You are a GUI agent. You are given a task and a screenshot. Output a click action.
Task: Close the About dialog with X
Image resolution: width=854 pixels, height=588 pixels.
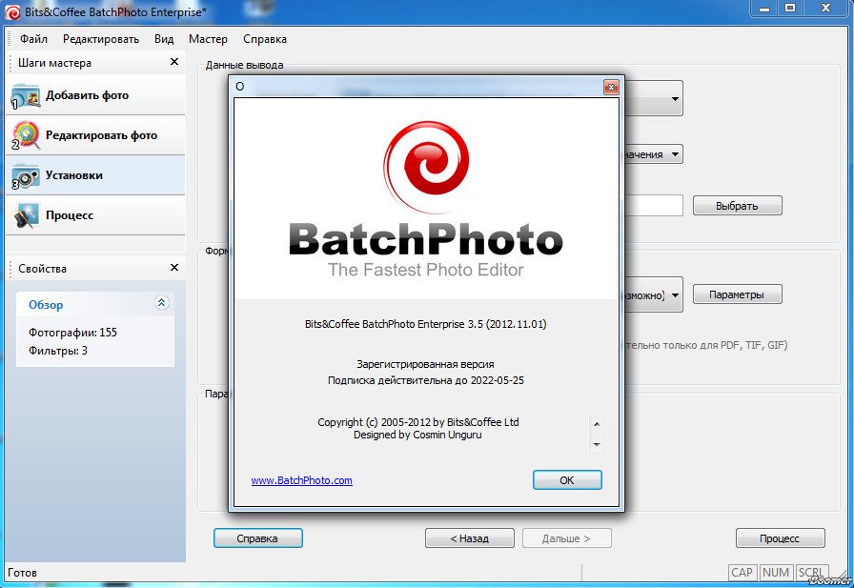click(611, 87)
